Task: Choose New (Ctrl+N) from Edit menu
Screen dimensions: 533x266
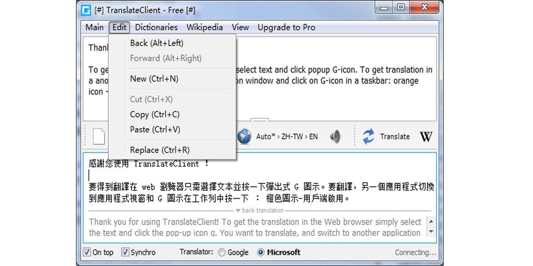Action: click(x=172, y=78)
